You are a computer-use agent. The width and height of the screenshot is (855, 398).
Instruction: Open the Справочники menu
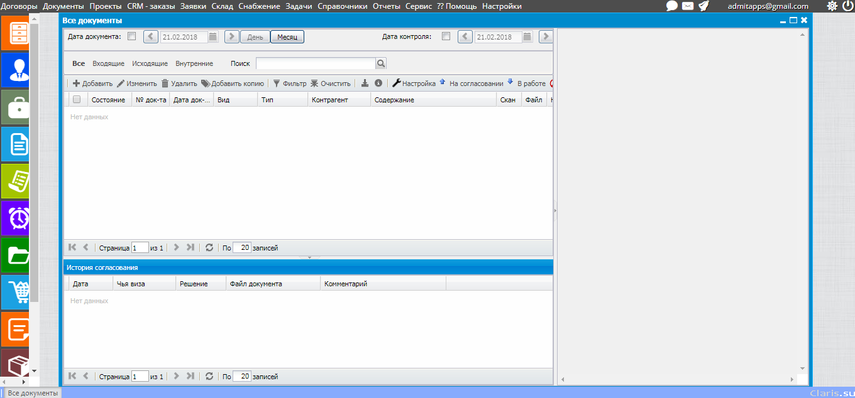tap(342, 6)
